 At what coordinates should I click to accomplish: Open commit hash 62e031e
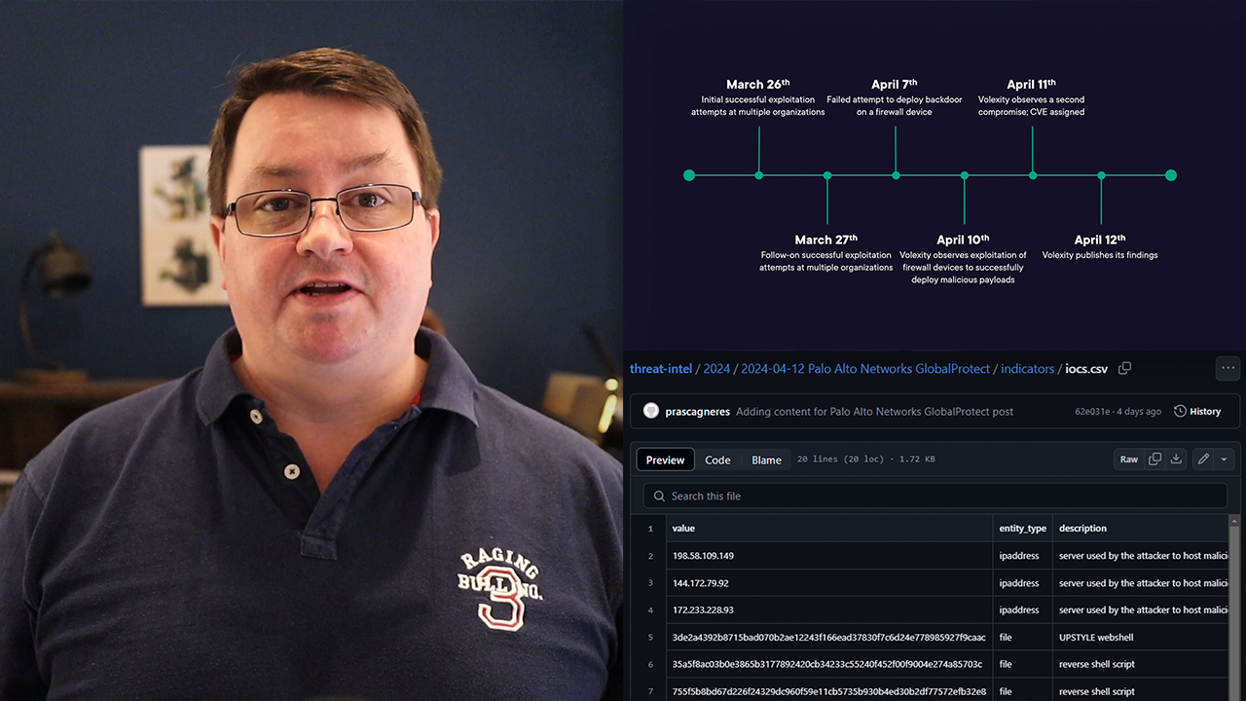click(1090, 412)
